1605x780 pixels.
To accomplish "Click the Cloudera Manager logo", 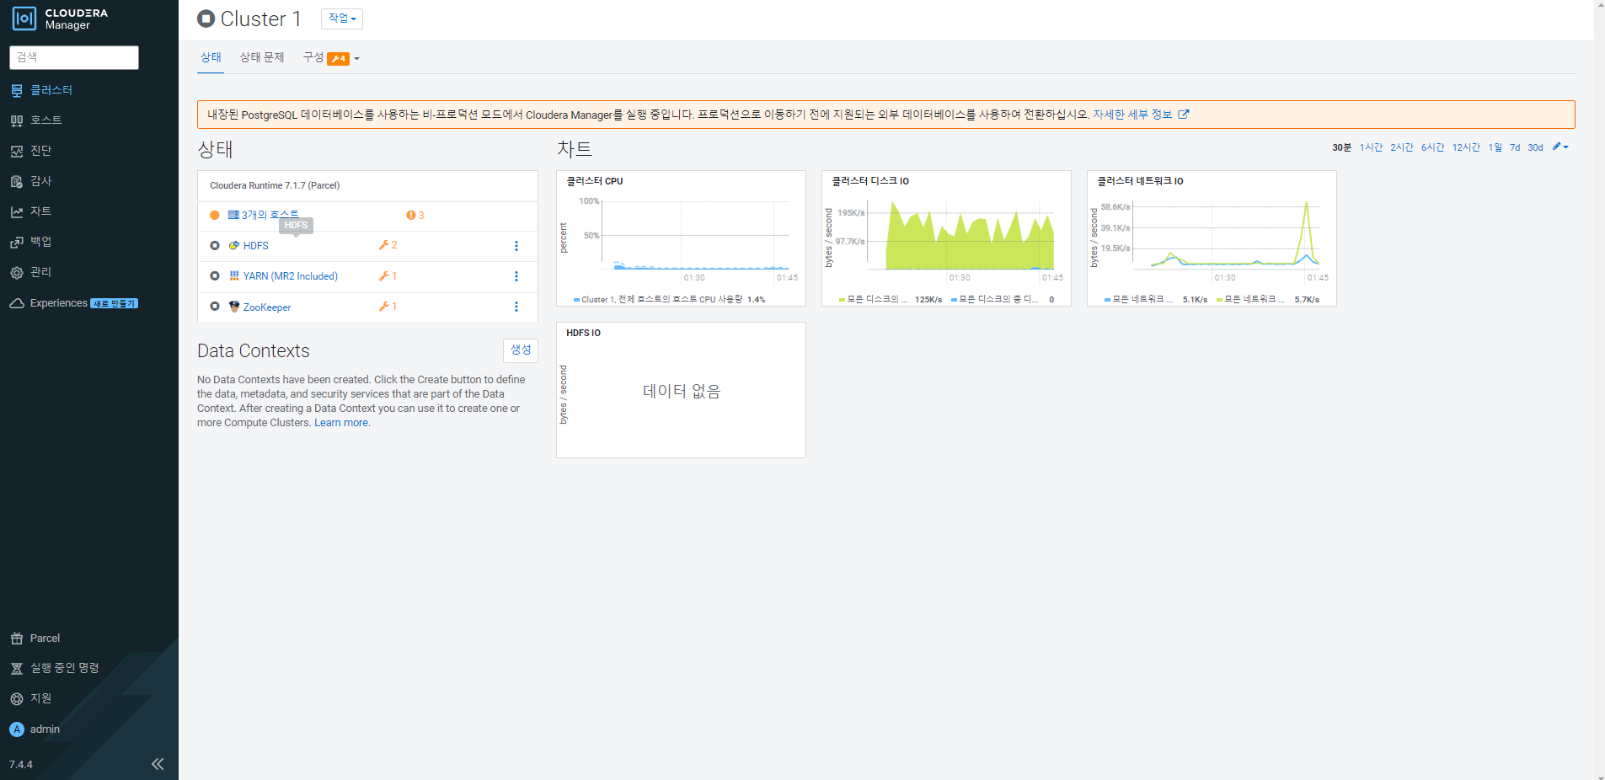I will [60, 19].
